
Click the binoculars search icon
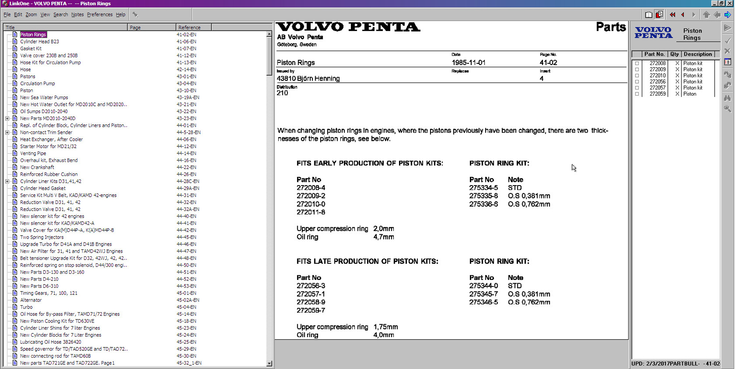pos(728,98)
